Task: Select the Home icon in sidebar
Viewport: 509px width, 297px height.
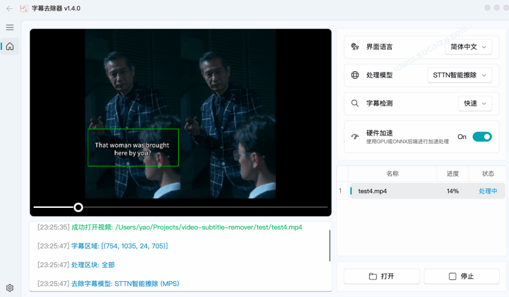Action: tap(10, 46)
